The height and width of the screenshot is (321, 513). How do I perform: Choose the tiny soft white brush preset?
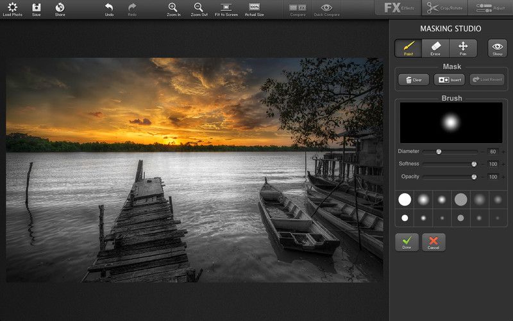442,218
